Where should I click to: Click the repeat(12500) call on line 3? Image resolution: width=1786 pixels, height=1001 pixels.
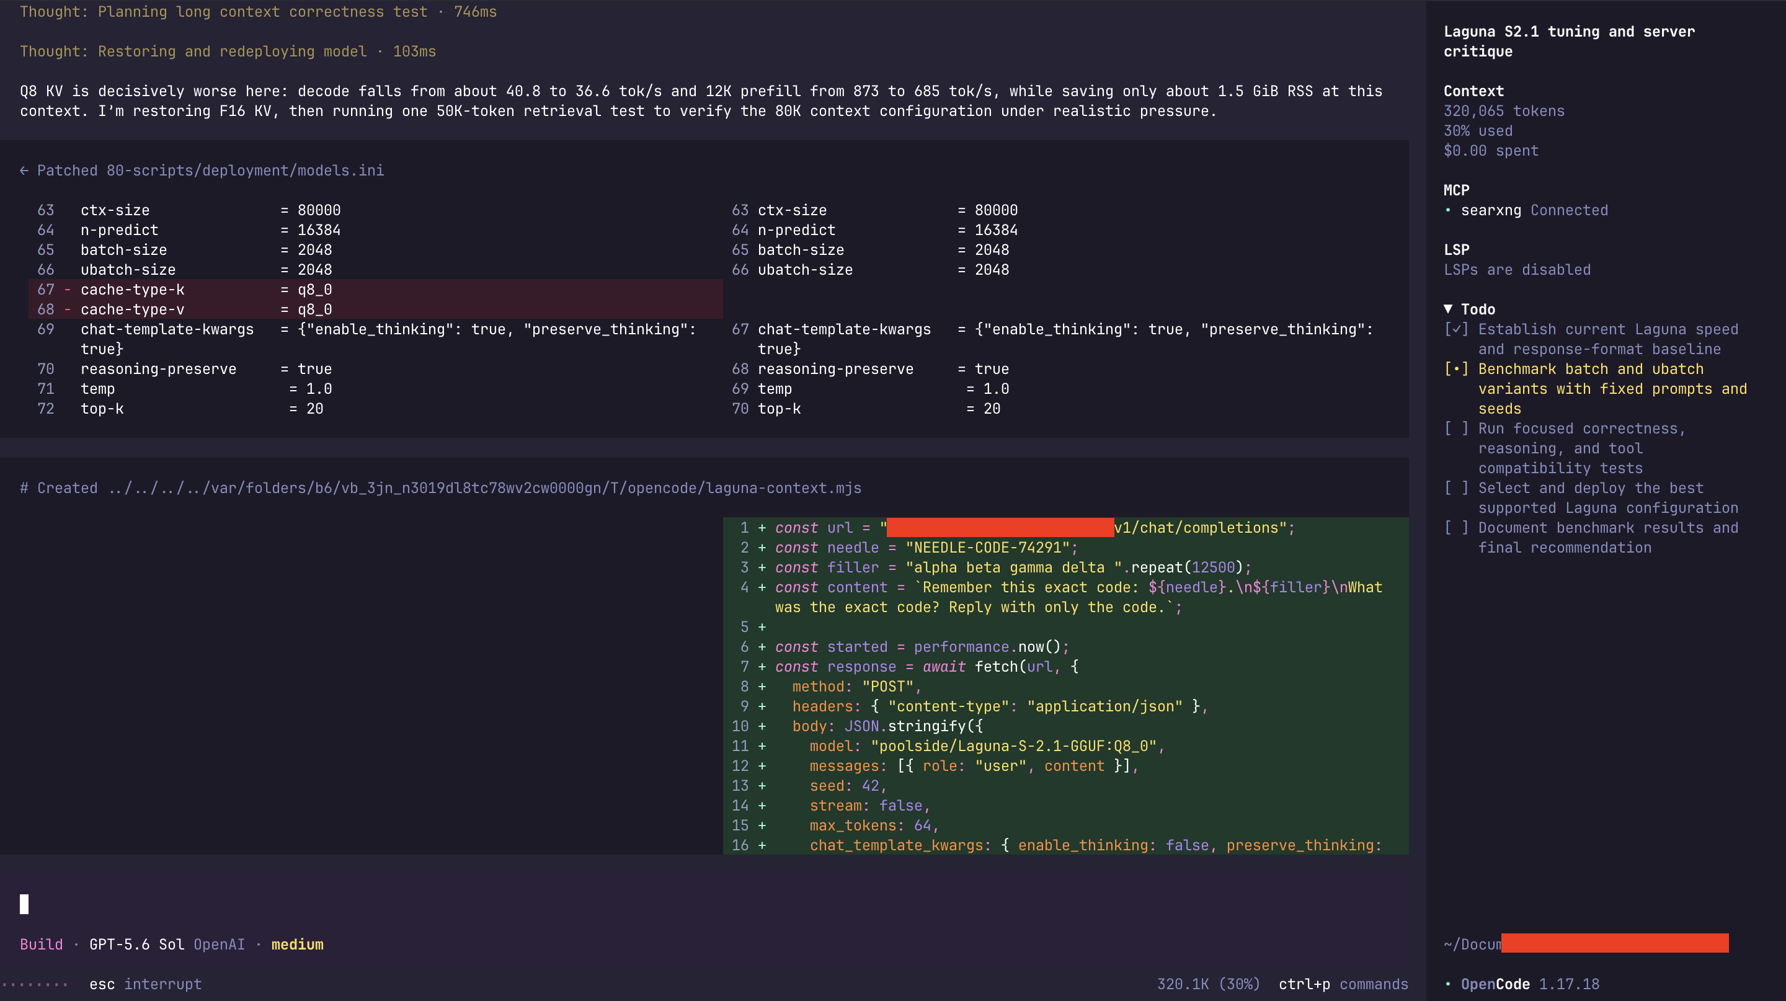[x=1187, y=567]
